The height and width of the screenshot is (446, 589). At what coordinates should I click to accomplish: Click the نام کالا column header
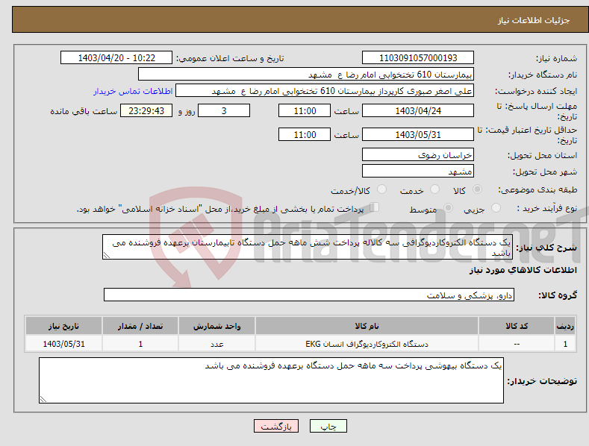coord(367,326)
